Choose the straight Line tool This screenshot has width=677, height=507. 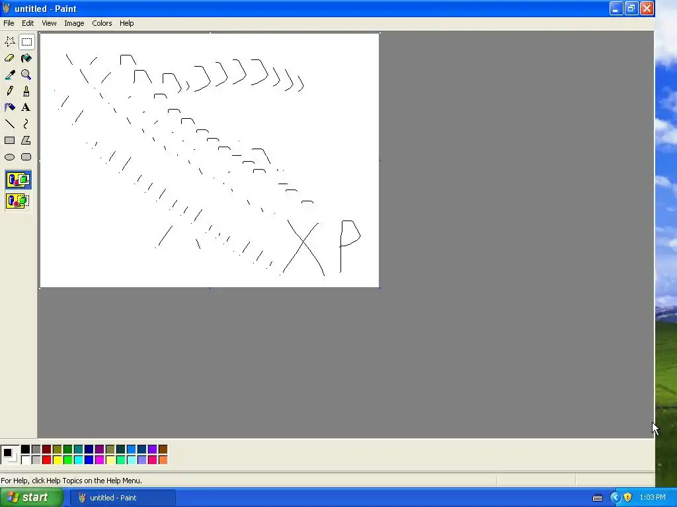tap(9, 124)
